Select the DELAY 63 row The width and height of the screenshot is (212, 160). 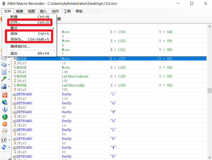(109, 143)
